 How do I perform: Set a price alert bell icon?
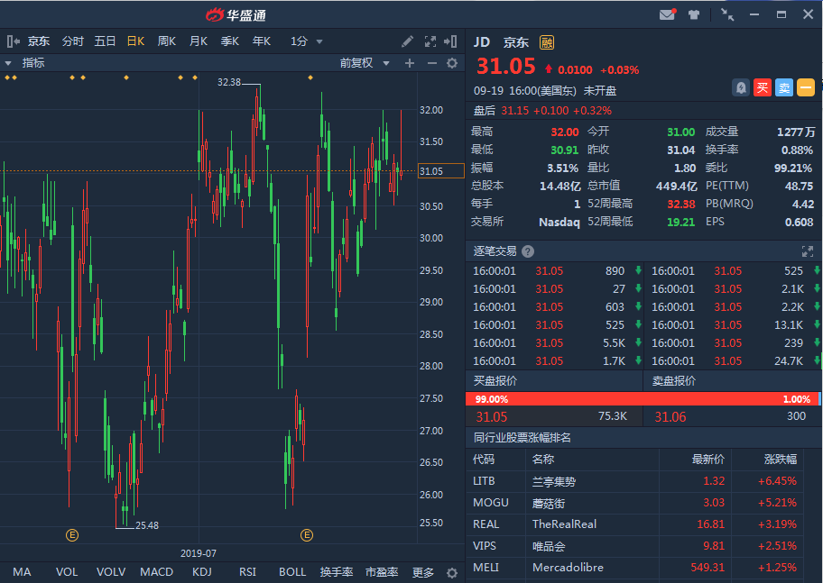(x=741, y=87)
